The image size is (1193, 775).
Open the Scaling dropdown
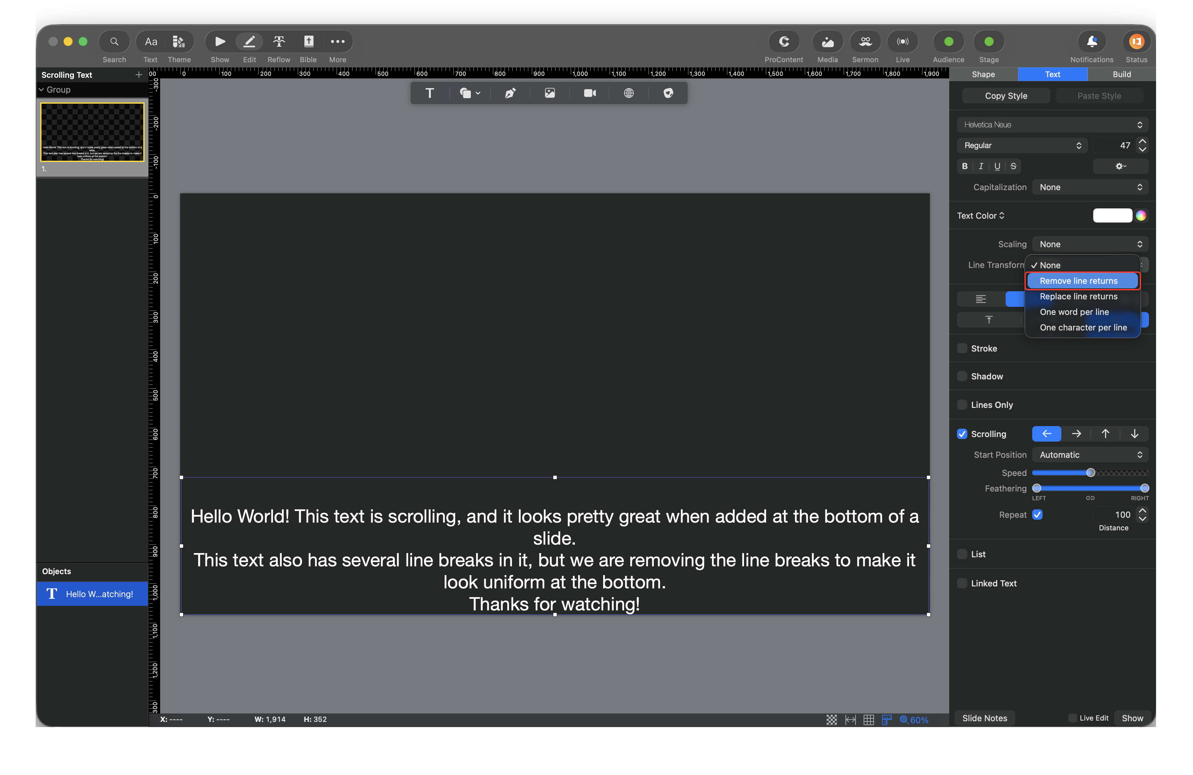1090,244
